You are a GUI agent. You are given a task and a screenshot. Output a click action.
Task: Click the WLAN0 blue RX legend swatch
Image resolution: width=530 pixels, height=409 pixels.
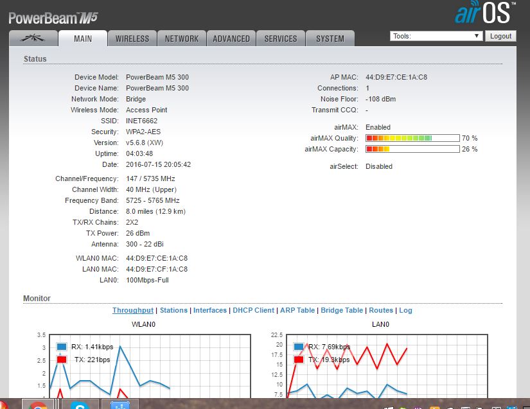coord(62,347)
